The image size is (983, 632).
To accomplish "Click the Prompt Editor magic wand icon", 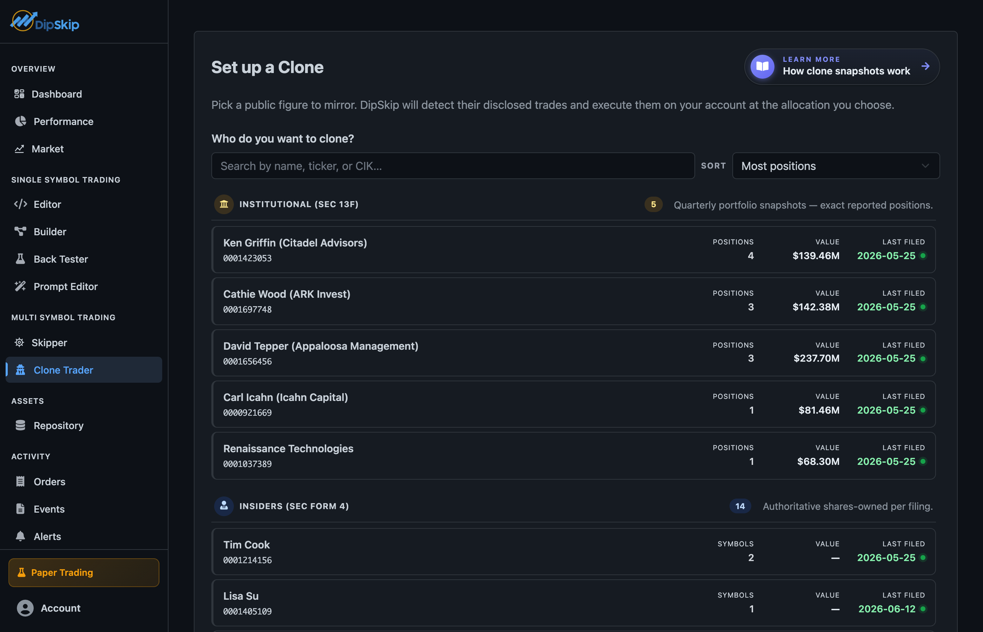I will 20,287.
